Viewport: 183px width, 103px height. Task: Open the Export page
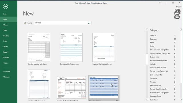click(x=9, y=52)
